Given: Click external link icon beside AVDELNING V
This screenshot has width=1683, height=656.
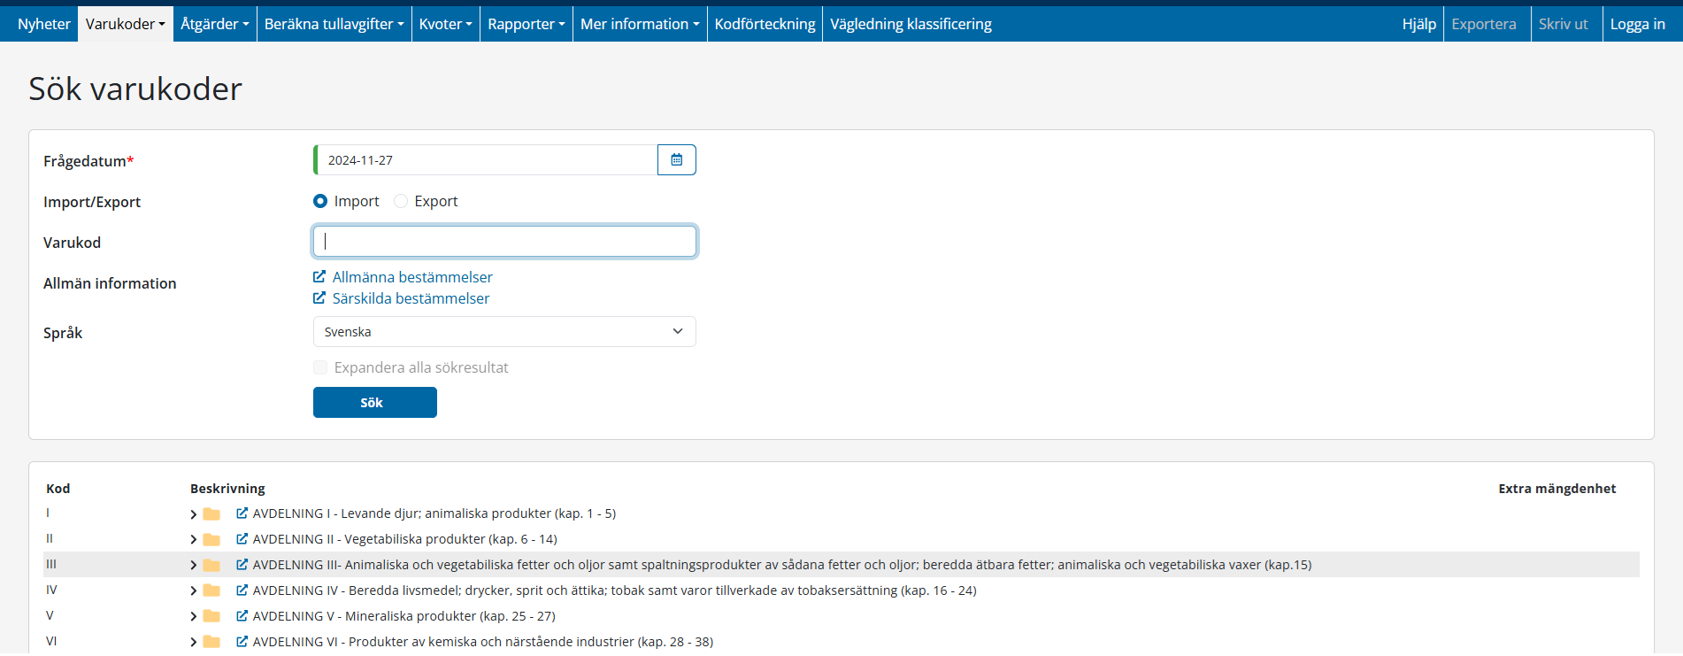Looking at the screenshot, I should (242, 616).
